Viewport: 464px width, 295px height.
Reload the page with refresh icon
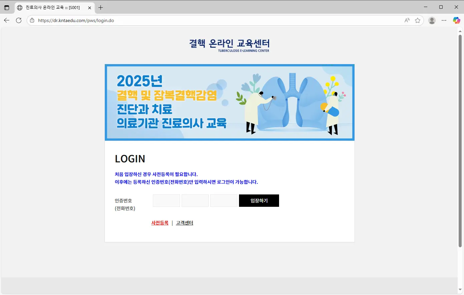[x=19, y=20]
